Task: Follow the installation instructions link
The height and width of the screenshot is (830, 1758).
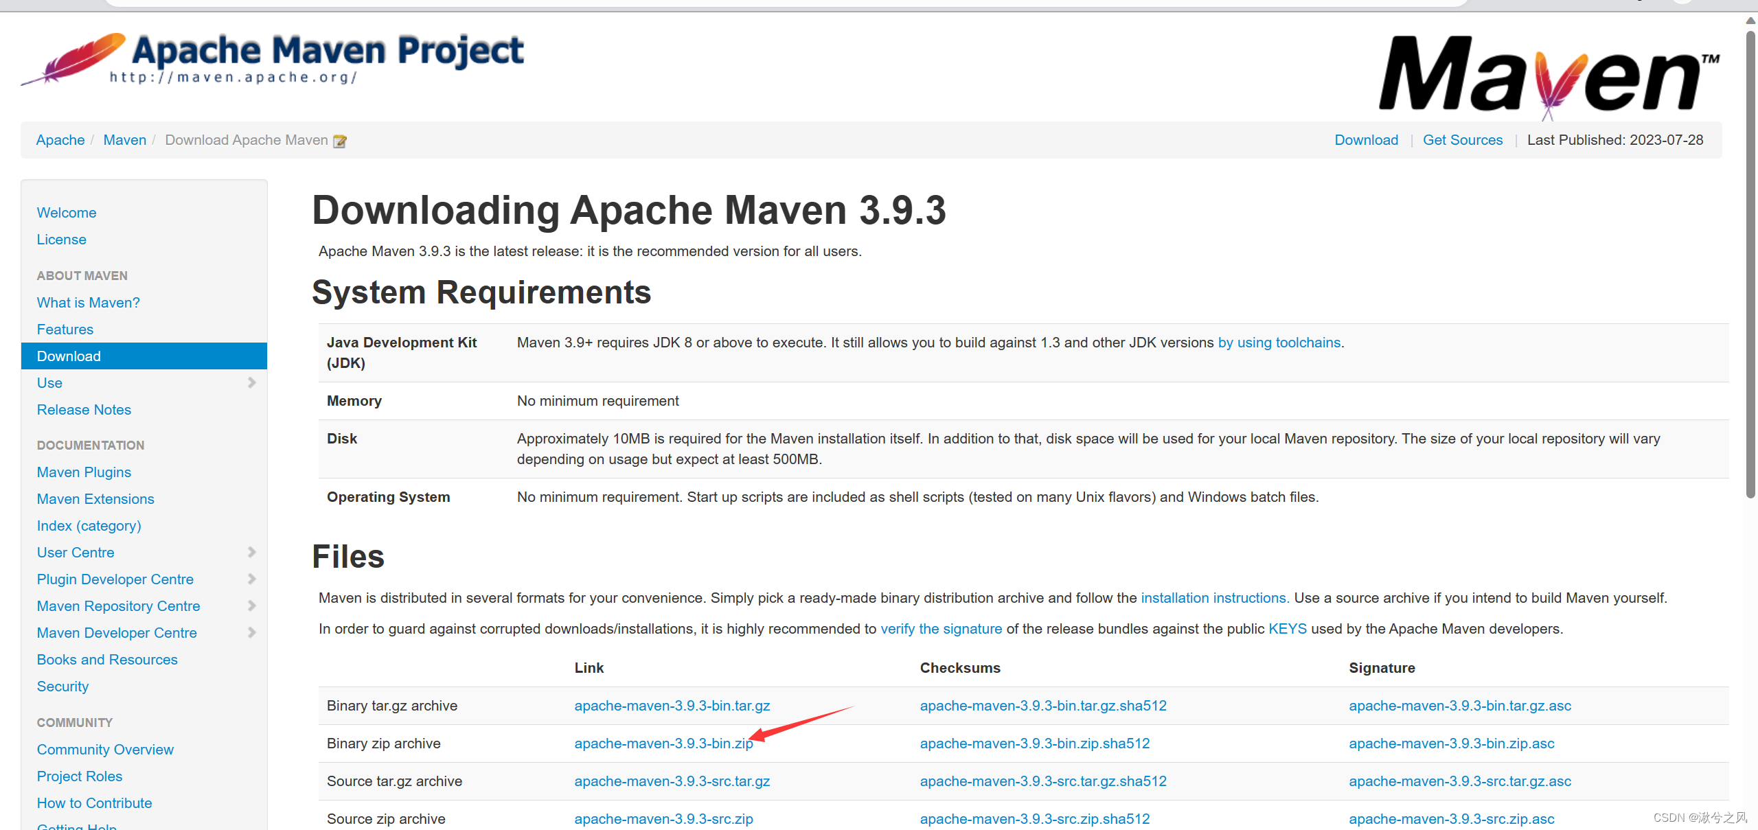Action: click(1213, 598)
